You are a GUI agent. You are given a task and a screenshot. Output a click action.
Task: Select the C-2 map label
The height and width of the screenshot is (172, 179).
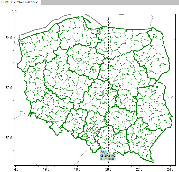(14, 12)
